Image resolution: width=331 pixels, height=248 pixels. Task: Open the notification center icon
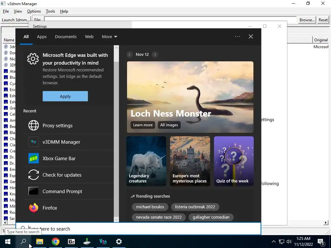click(x=321, y=242)
